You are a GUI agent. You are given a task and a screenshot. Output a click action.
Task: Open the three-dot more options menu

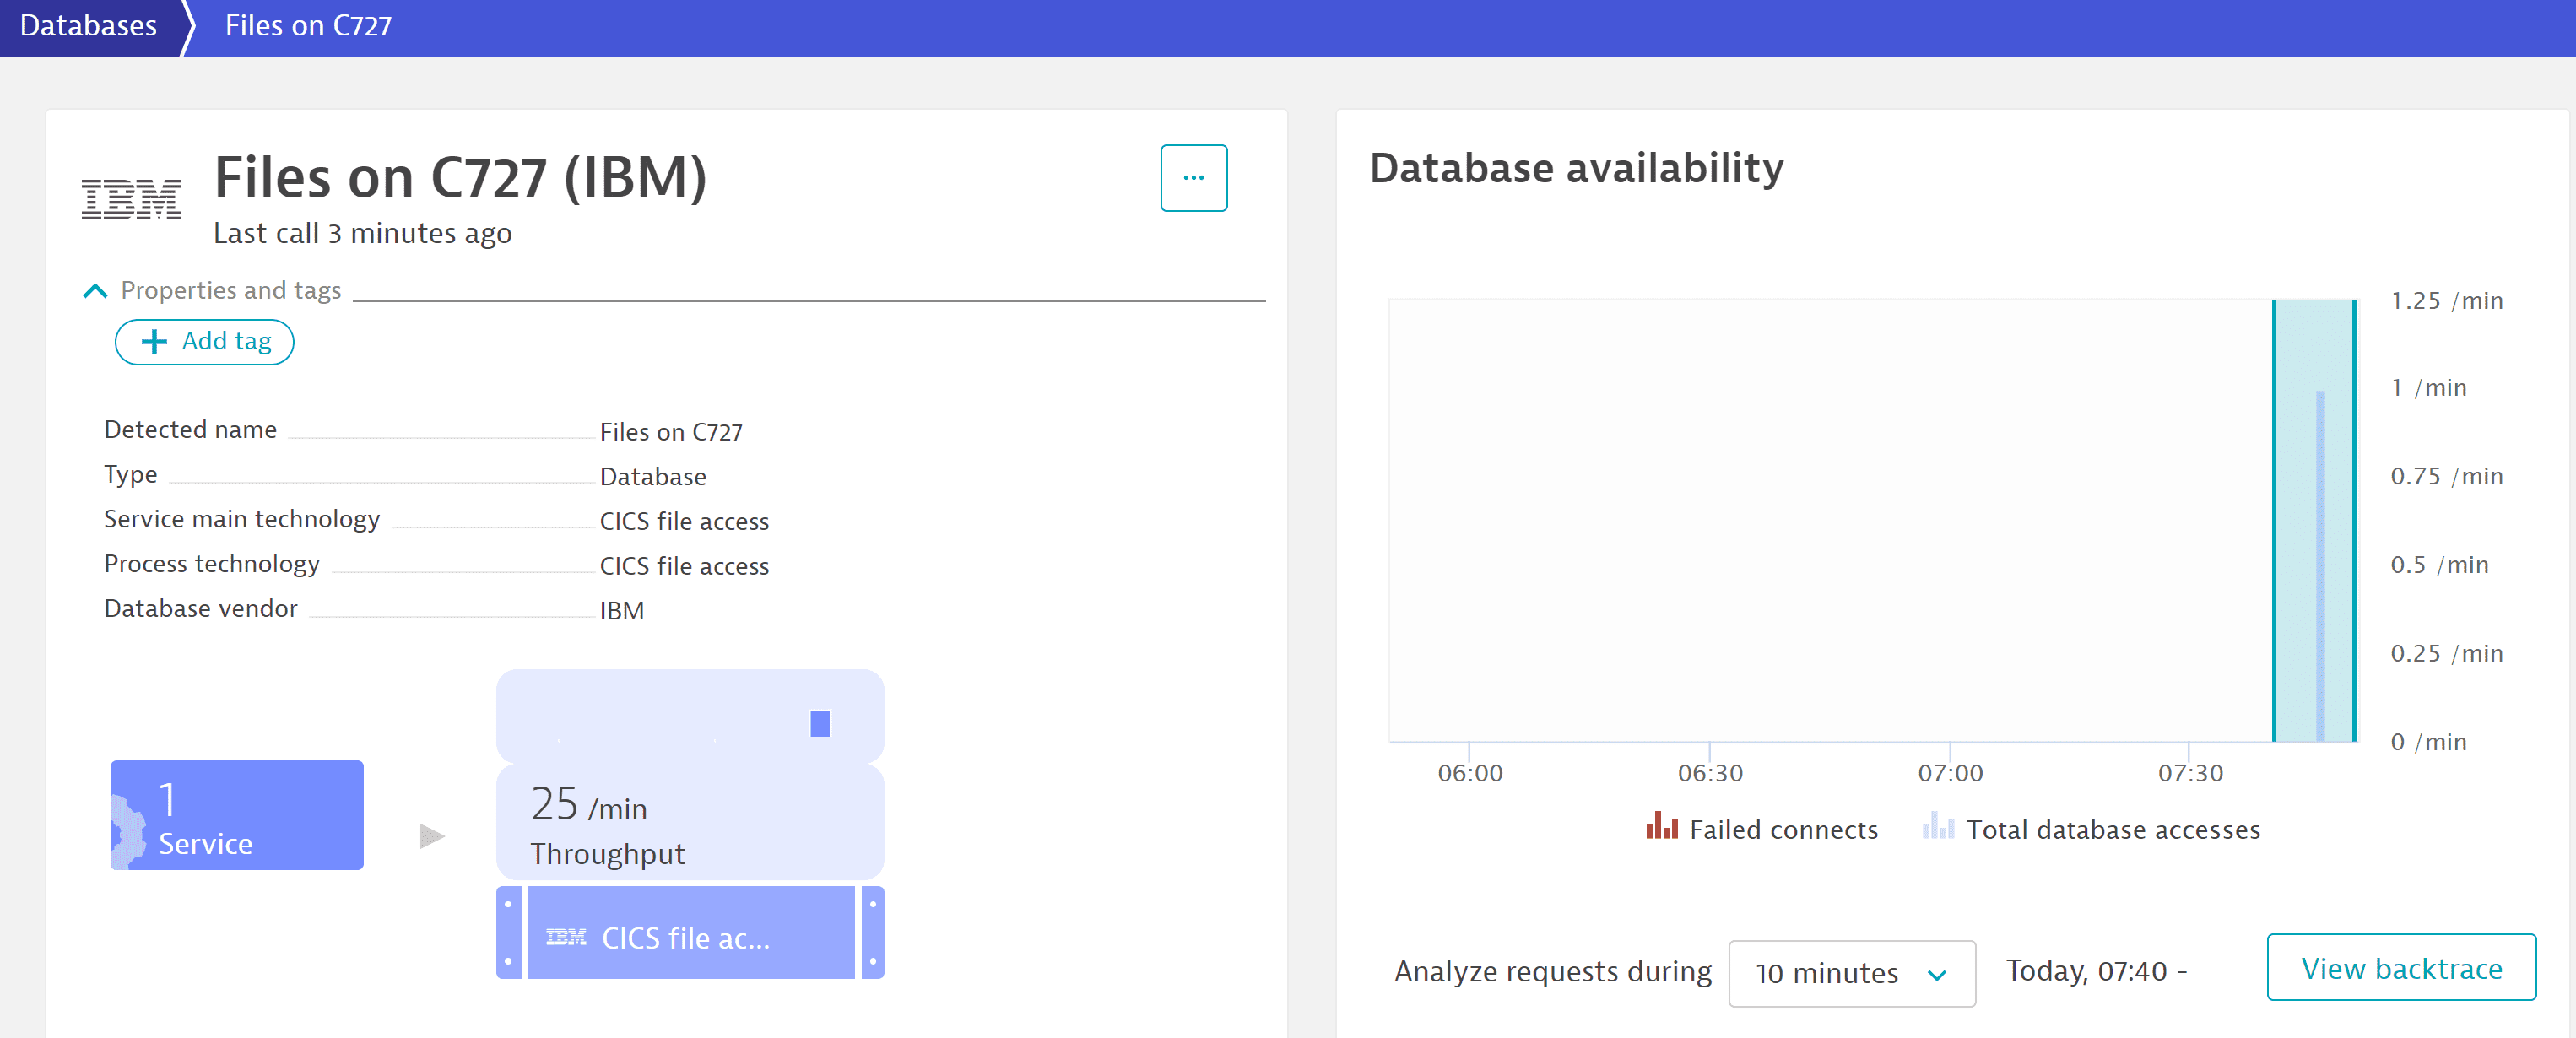(x=1193, y=178)
